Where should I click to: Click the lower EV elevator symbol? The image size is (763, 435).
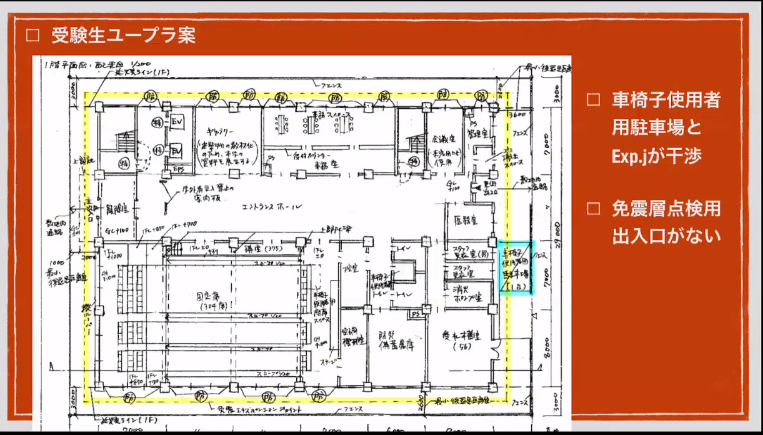pyautogui.click(x=177, y=151)
